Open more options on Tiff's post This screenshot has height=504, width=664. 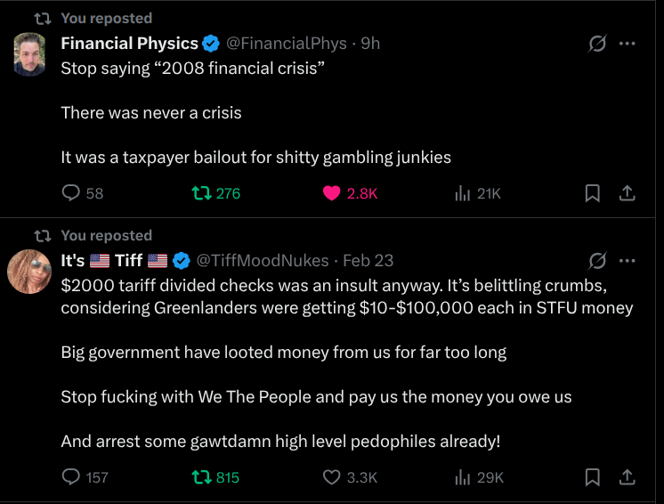tap(628, 261)
